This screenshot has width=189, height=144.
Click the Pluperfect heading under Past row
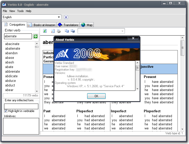[x=85, y=111]
